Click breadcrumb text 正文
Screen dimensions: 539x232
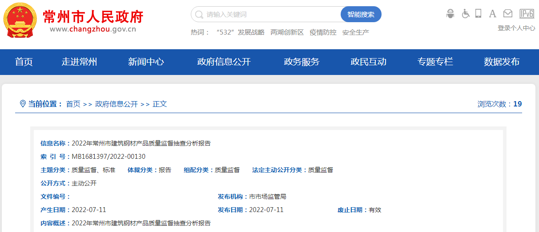pos(160,104)
